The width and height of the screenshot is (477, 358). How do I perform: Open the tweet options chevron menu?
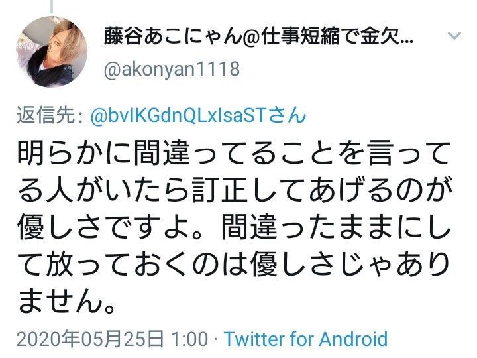[x=454, y=36]
